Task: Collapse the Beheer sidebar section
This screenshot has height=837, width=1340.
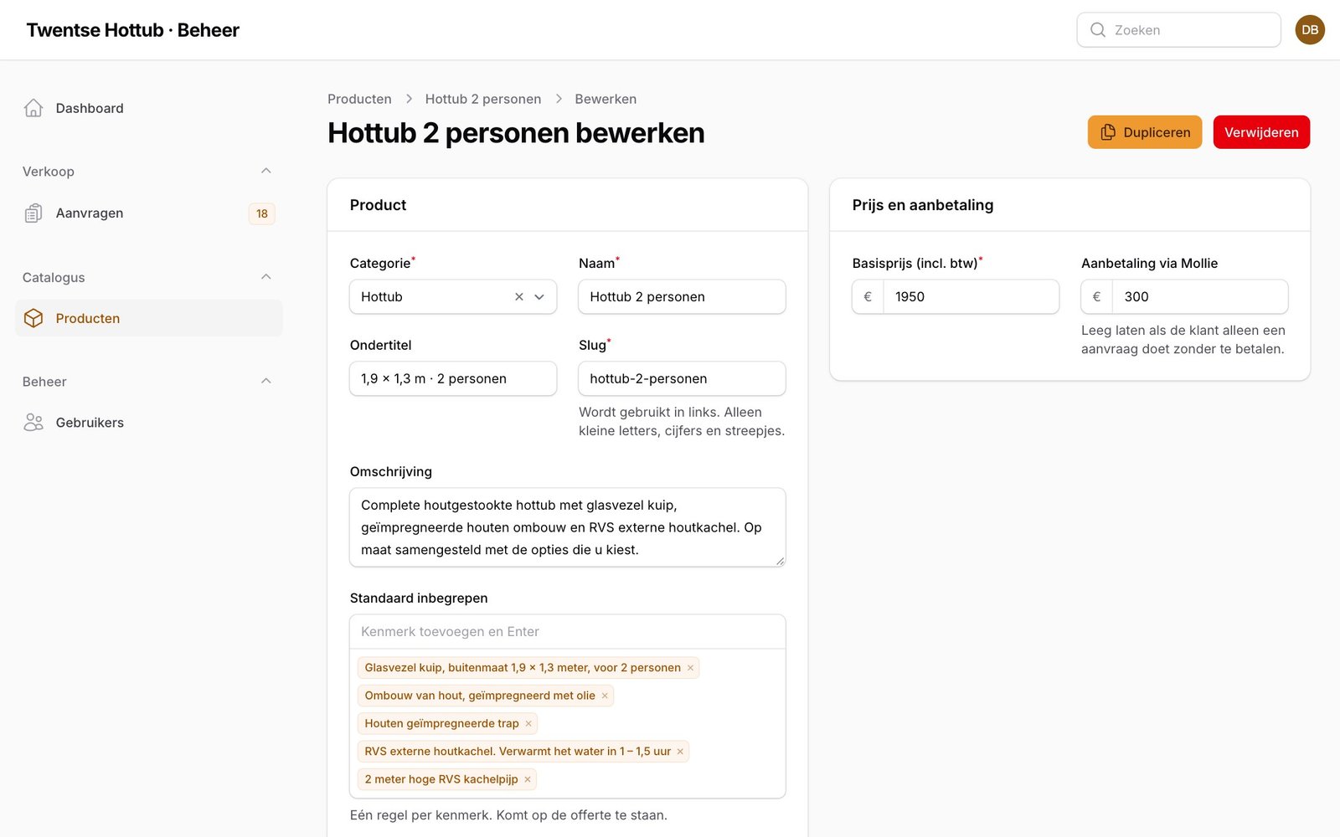Action: click(x=266, y=381)
